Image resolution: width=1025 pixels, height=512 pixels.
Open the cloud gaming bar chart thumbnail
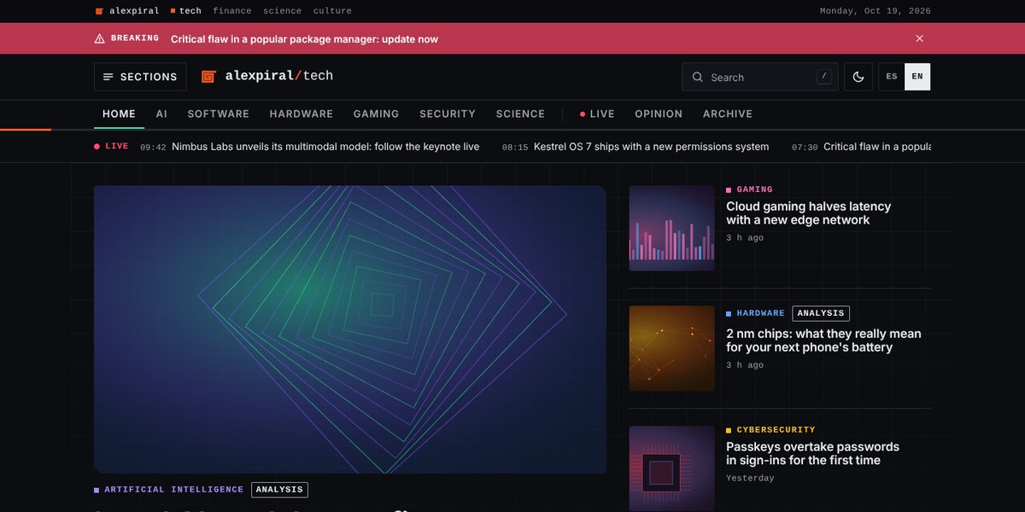[x=672, y=229]
